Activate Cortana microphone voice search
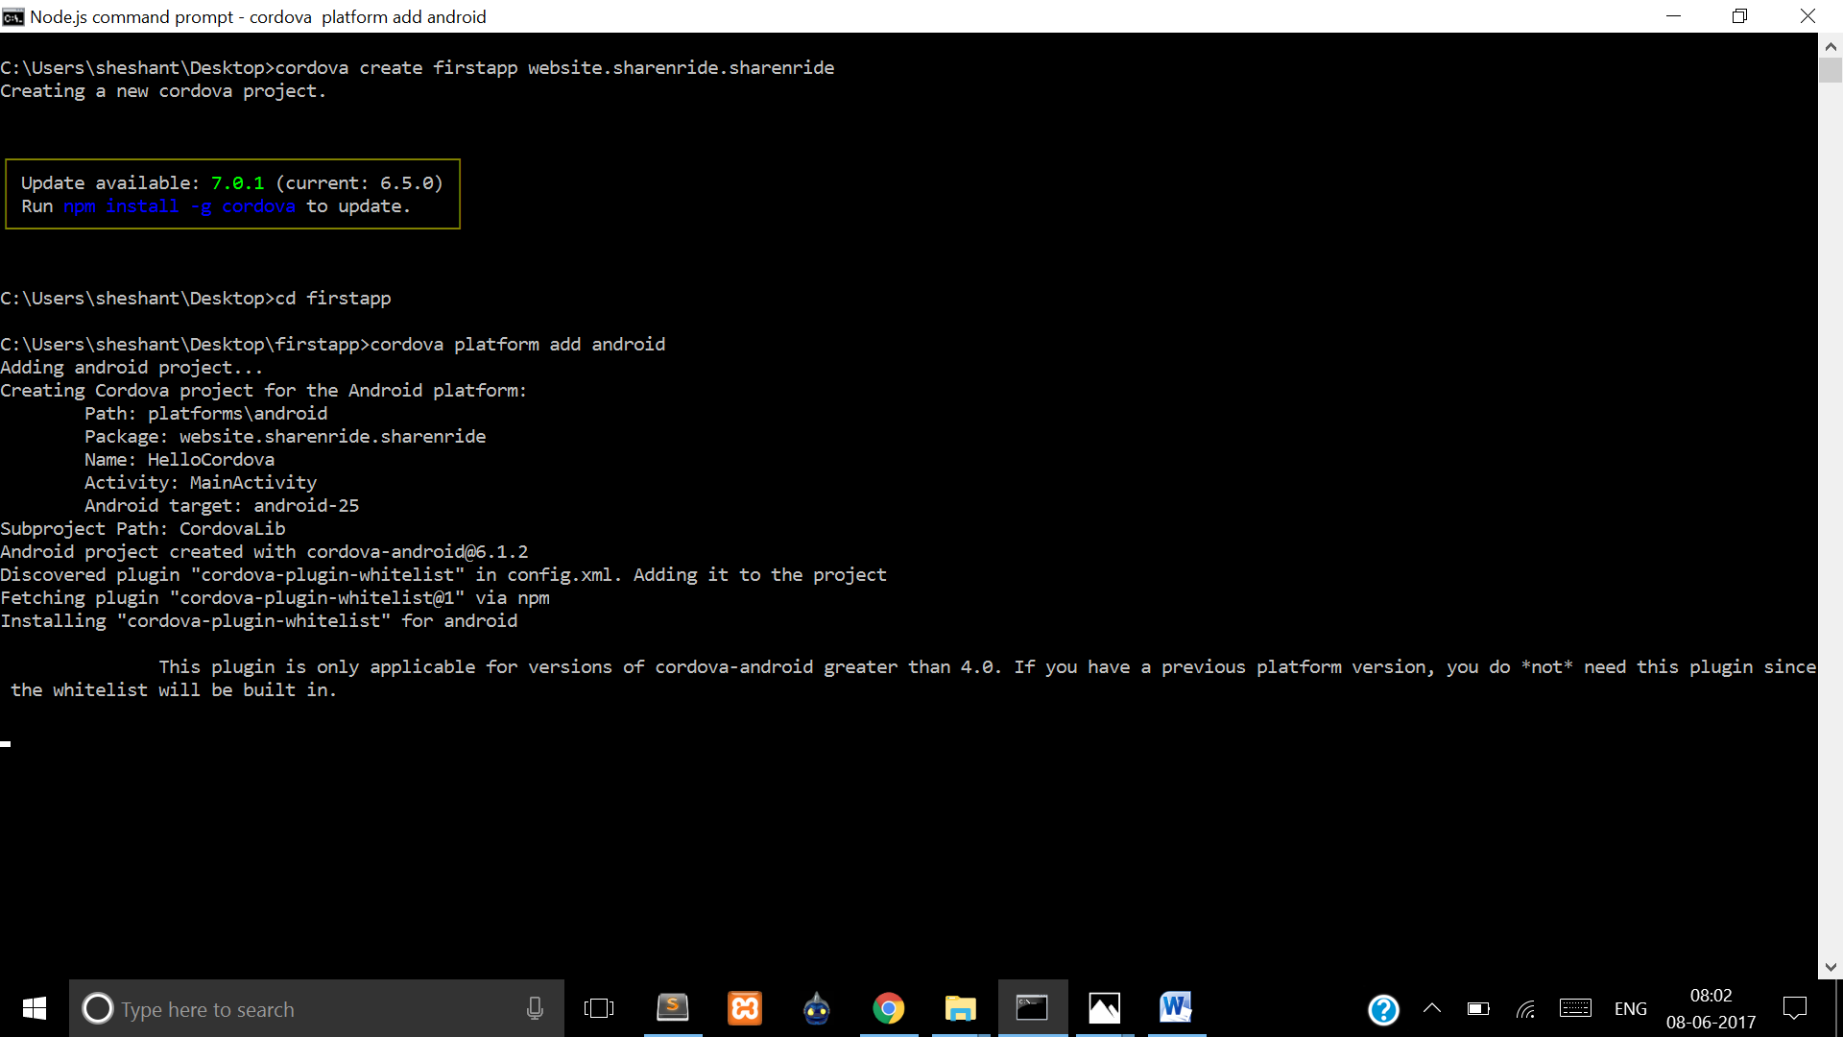The image size is (1843, 1037). click(535, 1008)
